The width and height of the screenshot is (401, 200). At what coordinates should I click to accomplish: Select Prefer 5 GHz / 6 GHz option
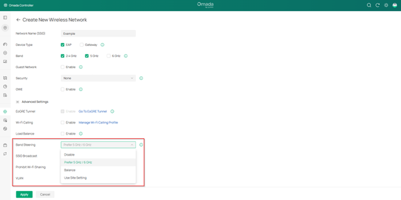(98, 162)
